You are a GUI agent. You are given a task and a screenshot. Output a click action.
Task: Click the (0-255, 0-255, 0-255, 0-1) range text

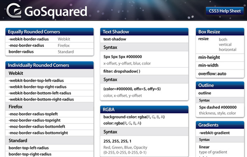point(125,153)
